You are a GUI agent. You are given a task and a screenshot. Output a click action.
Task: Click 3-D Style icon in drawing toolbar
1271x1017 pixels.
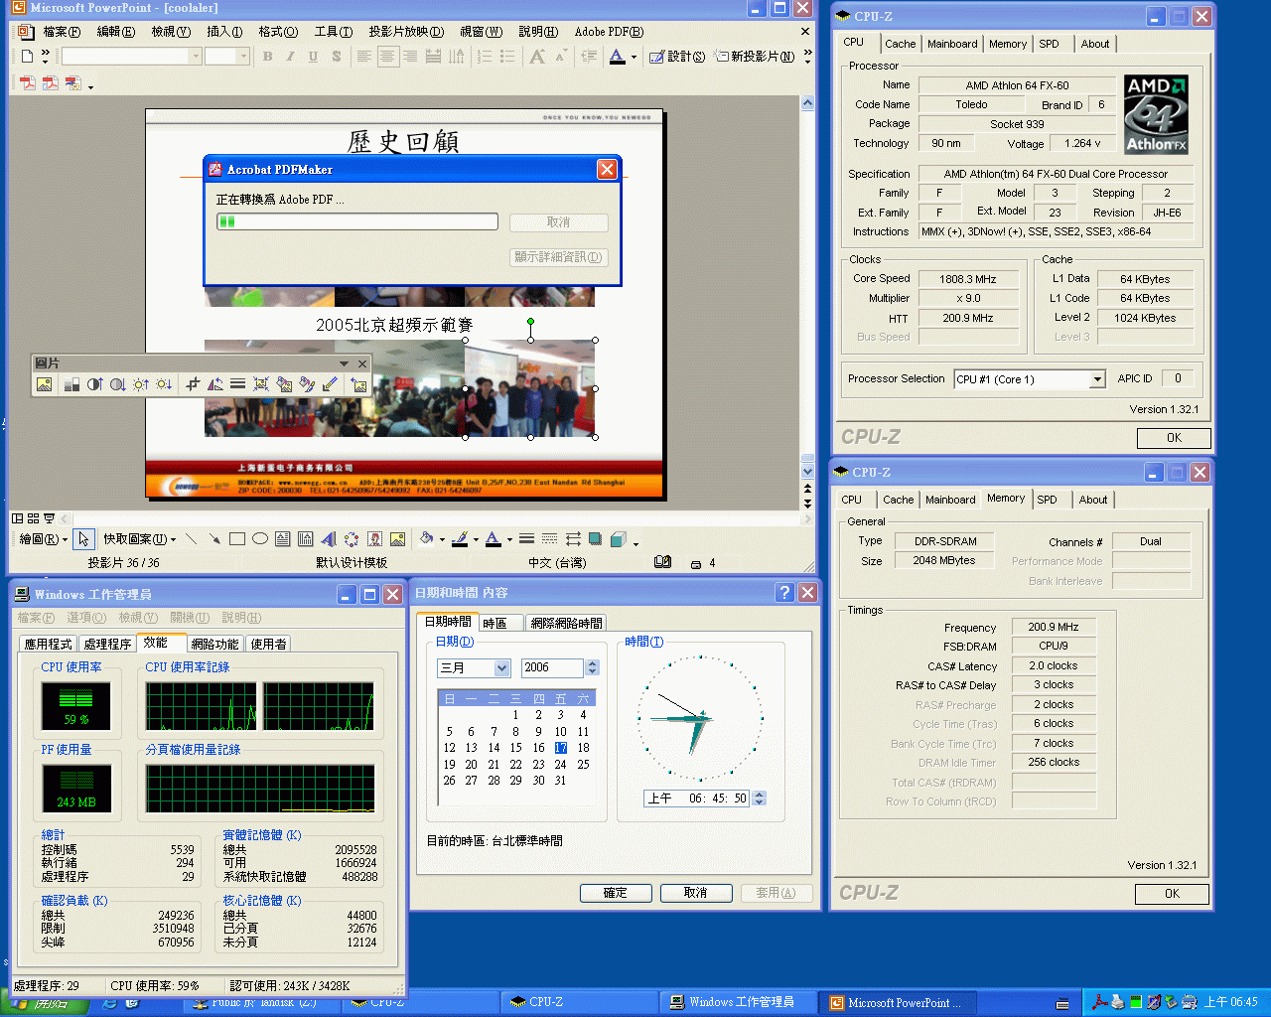(618, 539)
